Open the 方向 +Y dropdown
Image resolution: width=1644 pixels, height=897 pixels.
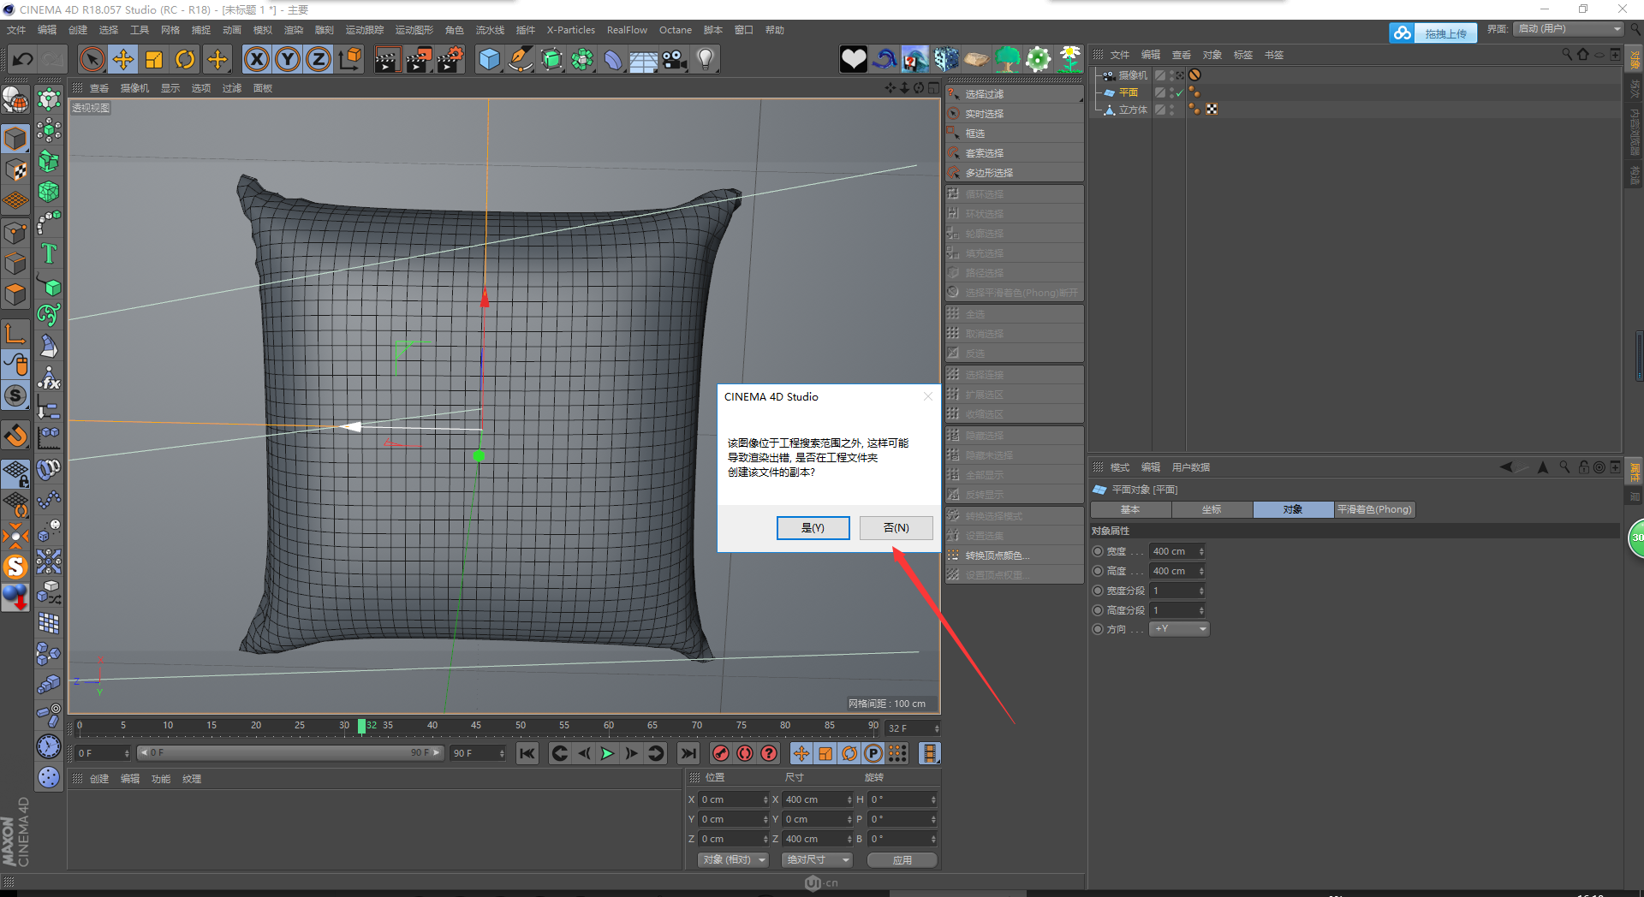[x=1179, y=629]
